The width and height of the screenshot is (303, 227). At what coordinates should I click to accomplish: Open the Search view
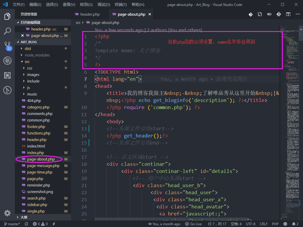[x=7, y=31]
